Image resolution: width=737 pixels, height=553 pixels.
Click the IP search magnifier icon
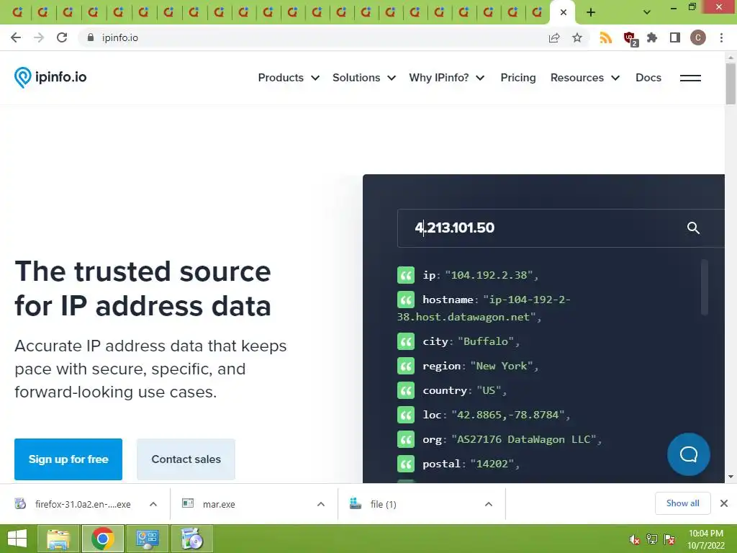point(693,228)
